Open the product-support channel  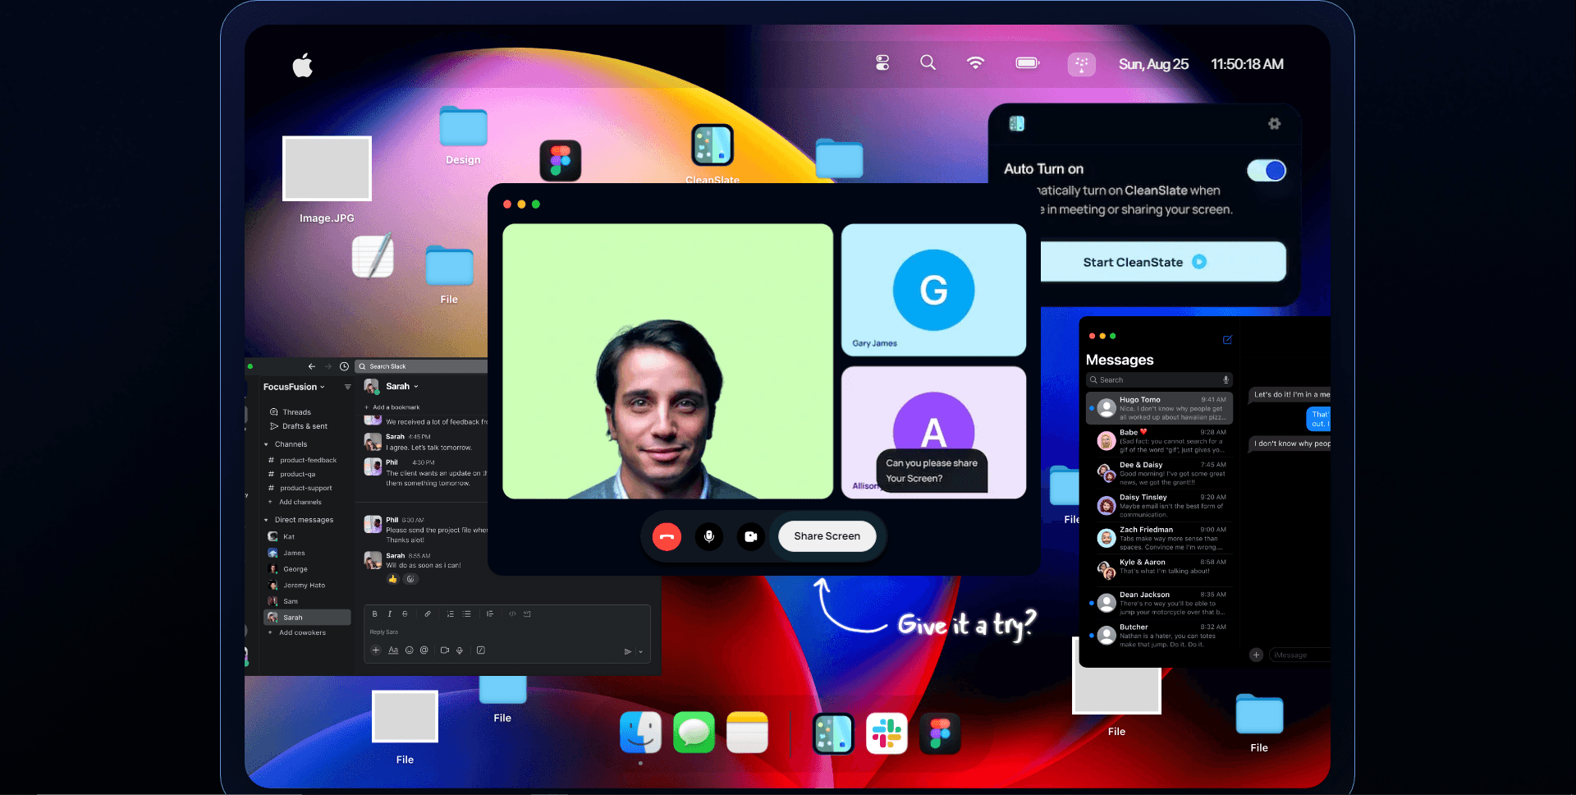coord(300,488)
